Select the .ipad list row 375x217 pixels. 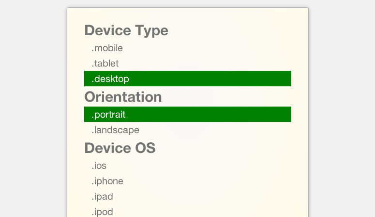pos(188,196)
